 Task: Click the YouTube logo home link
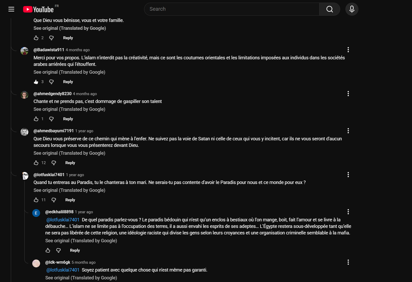[39, 9]
